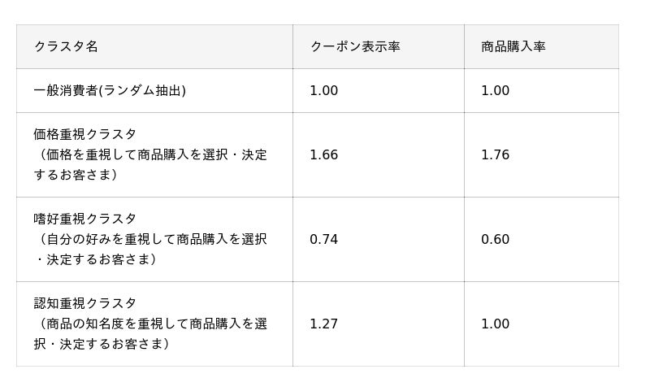This screenshot has width=650, height=391.
Task: Click the final line 択・決定するお客さま）
Action: point(102,344)
